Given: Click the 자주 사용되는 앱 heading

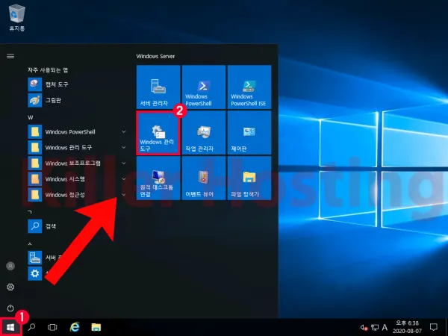Looking at the screenshot, I should (48, 69).
